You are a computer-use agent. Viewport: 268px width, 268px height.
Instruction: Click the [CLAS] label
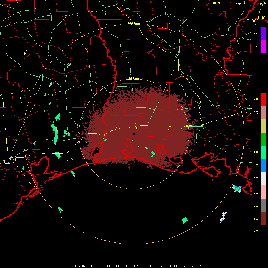pos(252,21)
